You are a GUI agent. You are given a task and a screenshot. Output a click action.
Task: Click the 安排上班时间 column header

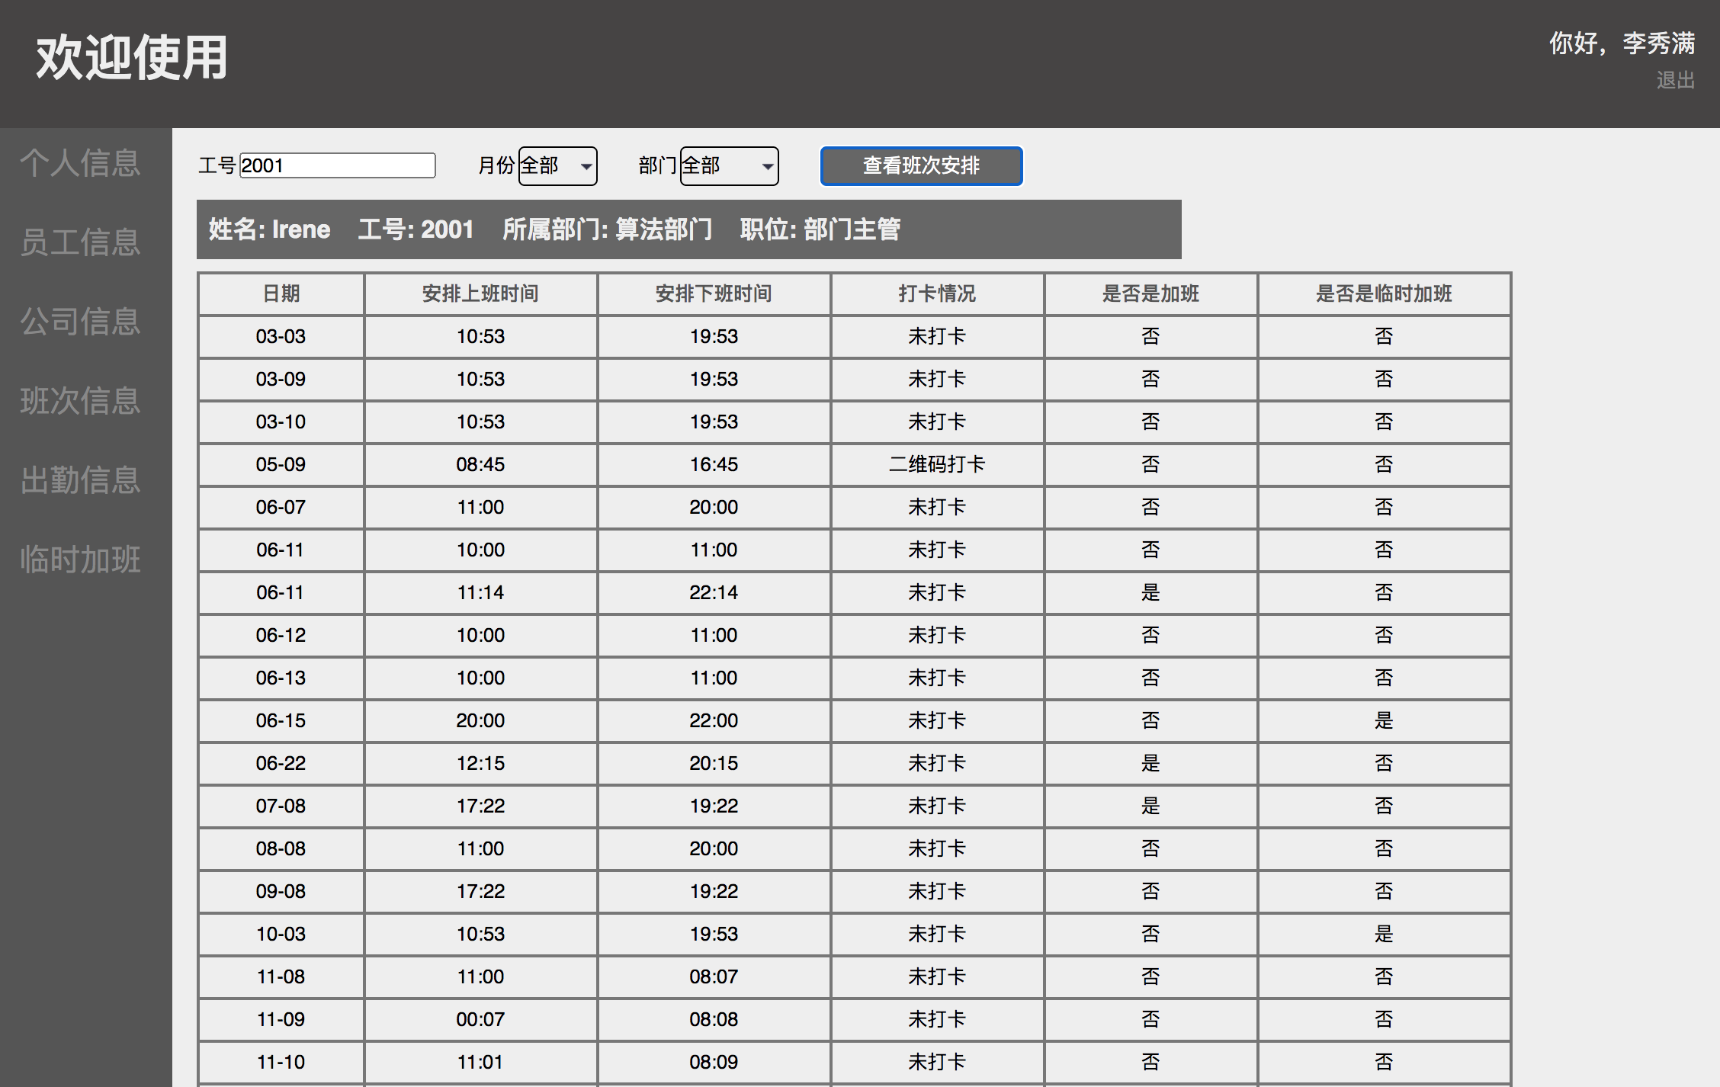[480, 293]
